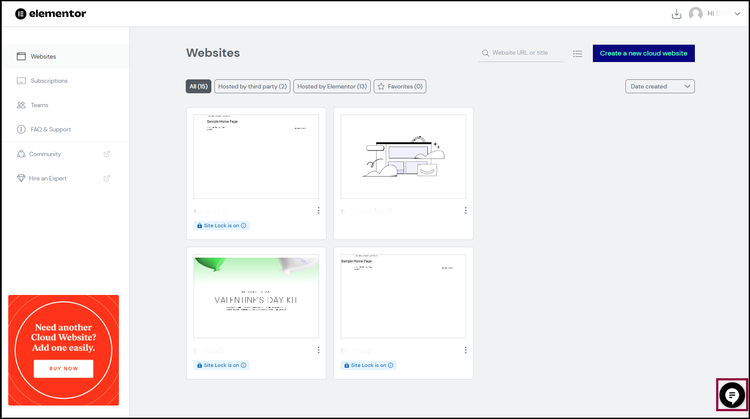Open the chat support bubble
Viewport: 750px width, 419px height.
732,395
